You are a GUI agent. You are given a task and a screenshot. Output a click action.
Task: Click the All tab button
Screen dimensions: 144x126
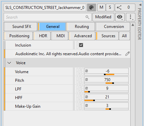coord(124,36)
